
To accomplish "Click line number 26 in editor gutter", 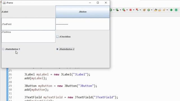I will click(x=10, y=74).
